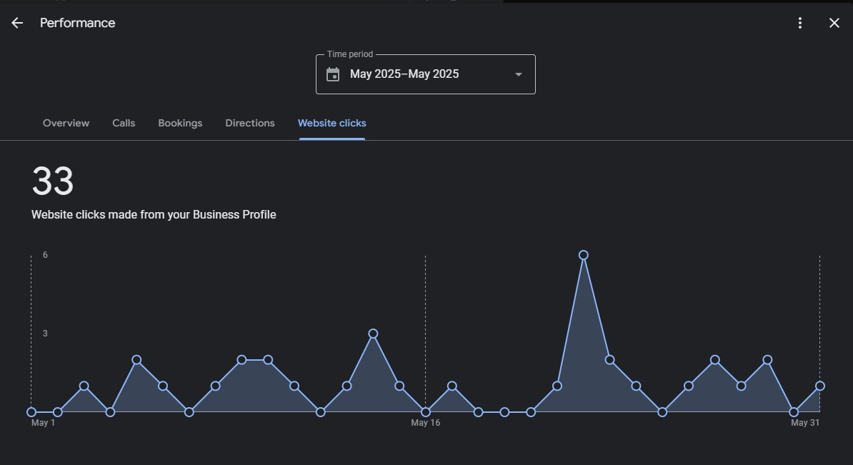The height and width of the screenshot is (465, 853).
Task: Open the May 2025–May 2025 period selector
Action: pyautogui.click(x=425, y=74)
